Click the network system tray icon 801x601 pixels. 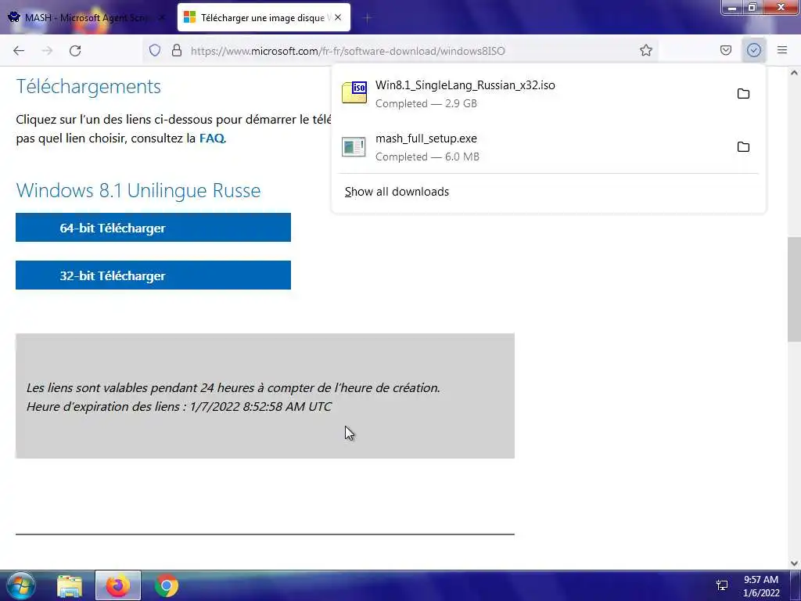722,585
